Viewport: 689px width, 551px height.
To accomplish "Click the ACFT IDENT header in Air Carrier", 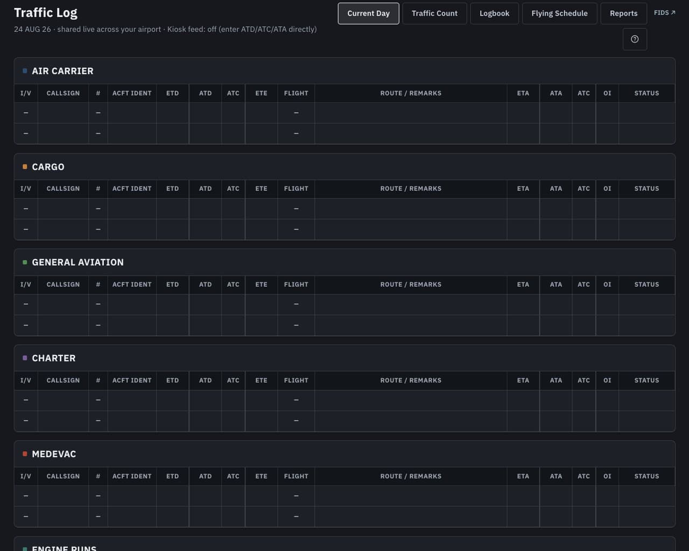I will pos(132,93).
